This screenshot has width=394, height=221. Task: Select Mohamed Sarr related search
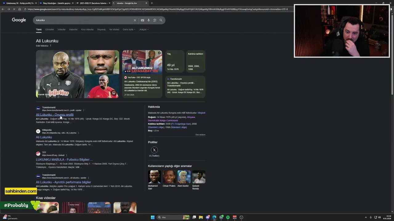pyautogui.click(x=154, y=180)
